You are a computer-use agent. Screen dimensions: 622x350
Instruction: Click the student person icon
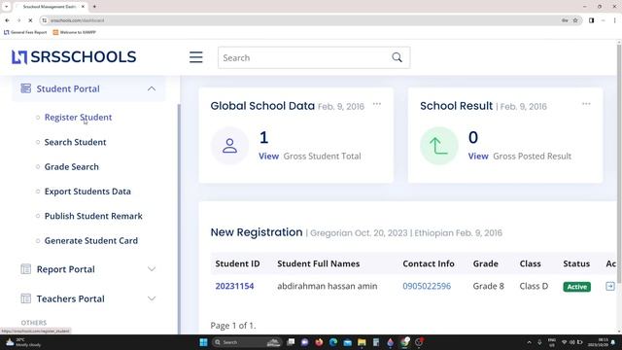pyautogui.click(x=229, y=146)
